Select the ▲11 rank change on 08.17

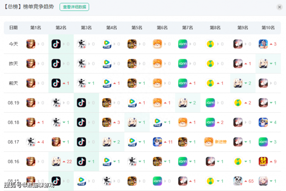pyautogui.click(x=168, y=142)
